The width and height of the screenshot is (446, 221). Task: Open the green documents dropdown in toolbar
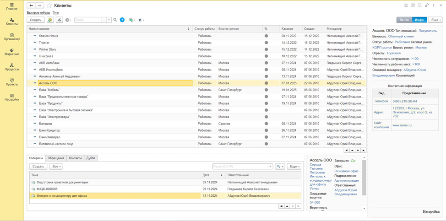(x=132, y=20)
